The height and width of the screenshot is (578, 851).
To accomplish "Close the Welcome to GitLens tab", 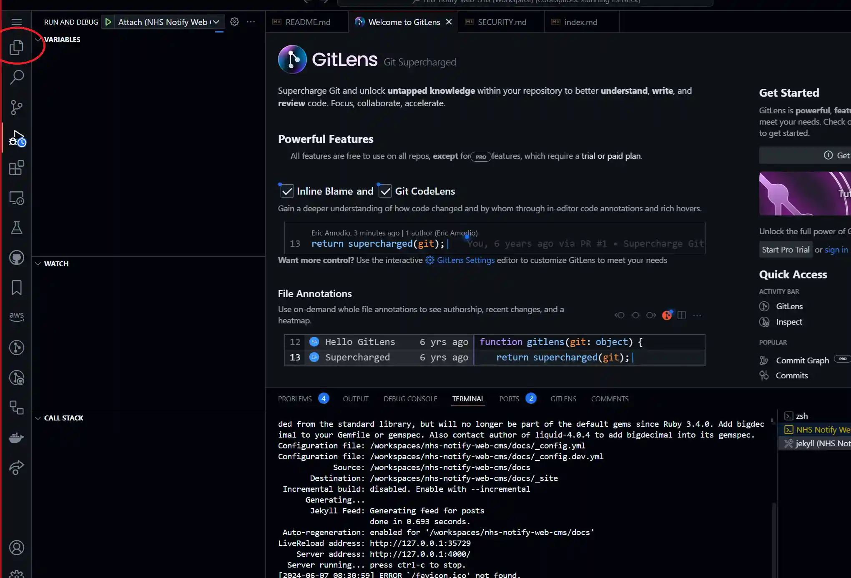I will pos(449,22).
